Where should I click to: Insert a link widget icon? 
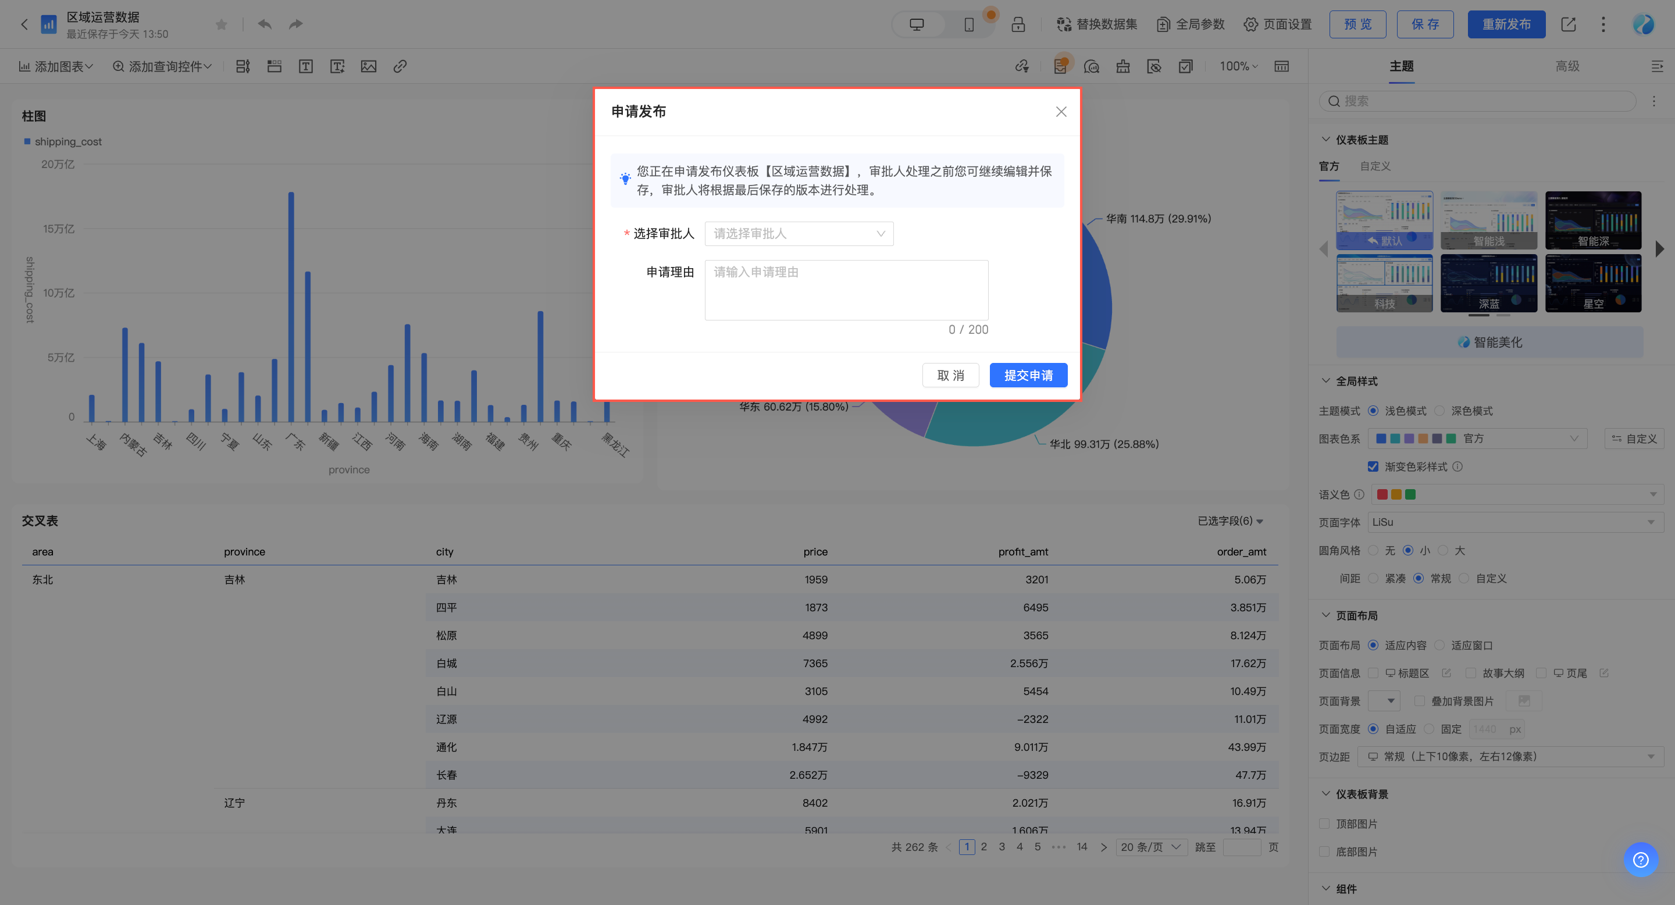click(400, 66)
